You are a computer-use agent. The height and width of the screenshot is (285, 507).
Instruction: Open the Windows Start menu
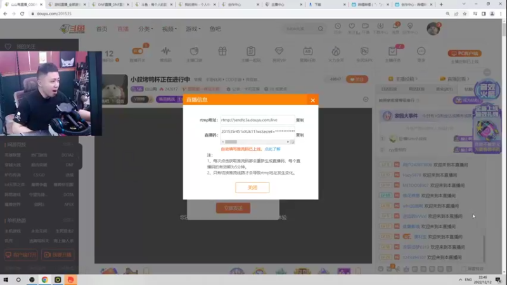pos(6,279)
